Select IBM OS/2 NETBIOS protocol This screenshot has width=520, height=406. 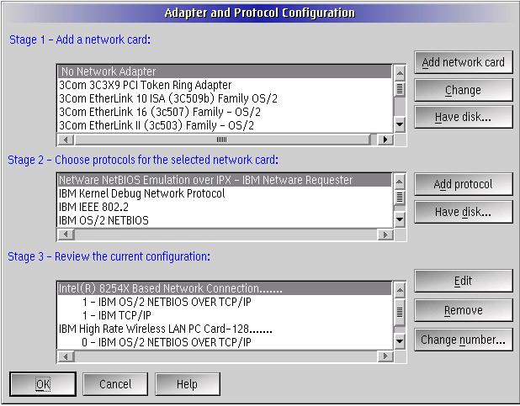point(225,220)
